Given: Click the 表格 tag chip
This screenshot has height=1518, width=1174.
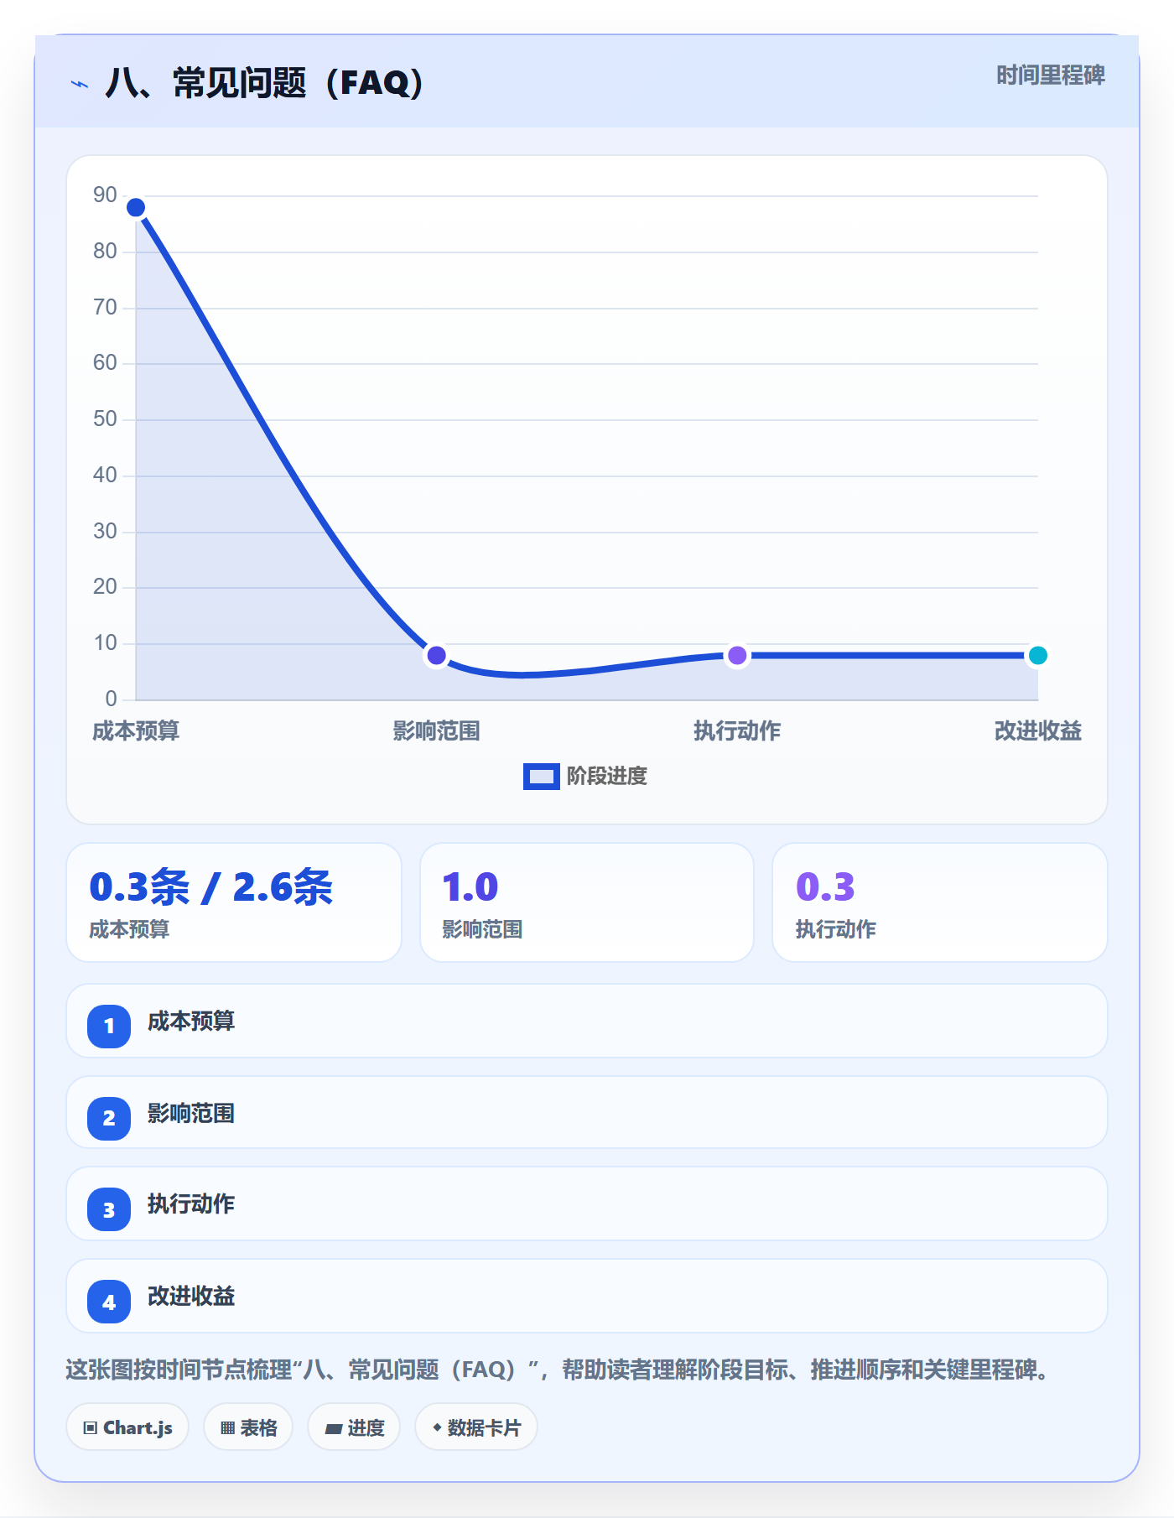Looking at the screenshot, I should 248,1427.
